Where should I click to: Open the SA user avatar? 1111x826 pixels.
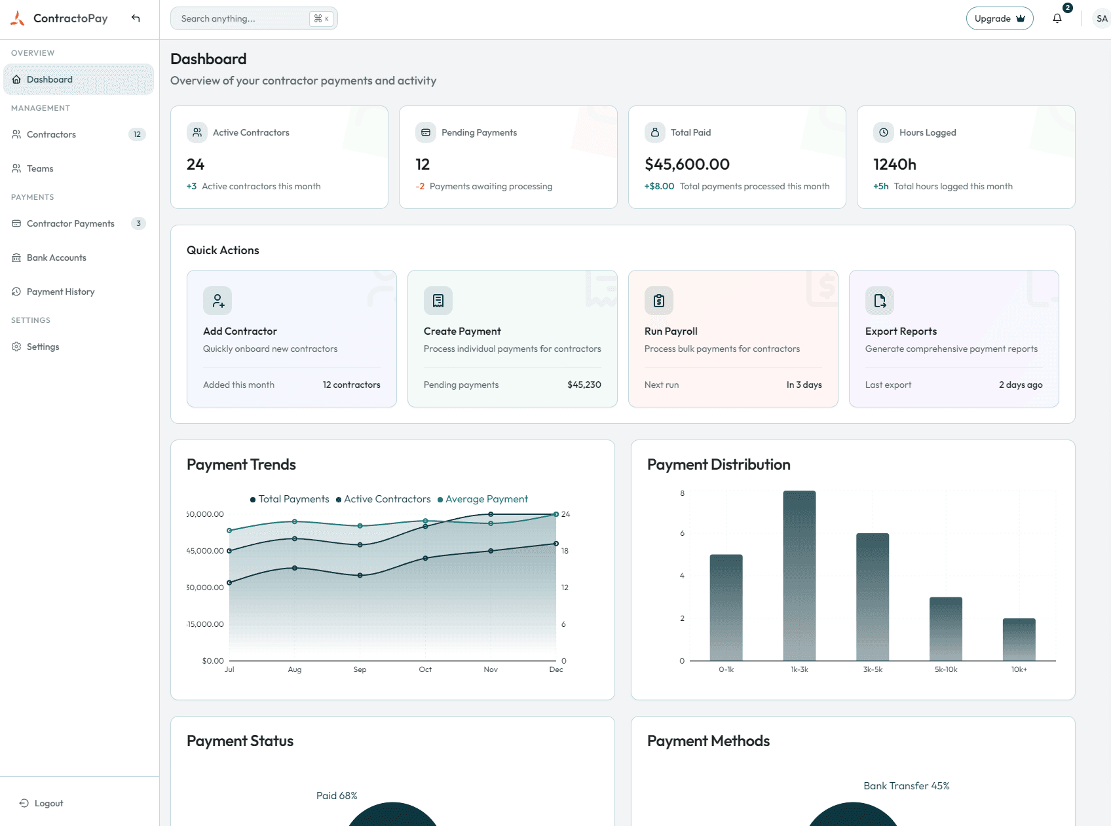point(1102,18)
